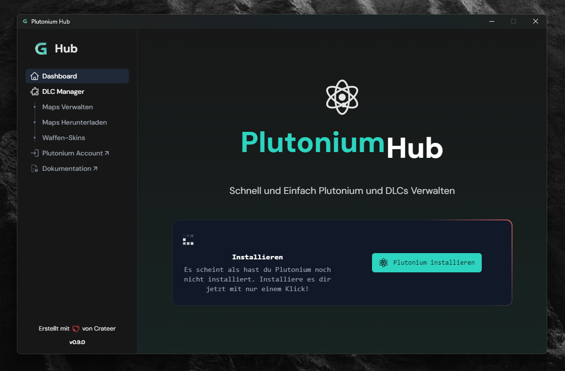This screenshot has height=371, width=565.
Task: Open the Maps Verwalten section
Action: (67, 107)
